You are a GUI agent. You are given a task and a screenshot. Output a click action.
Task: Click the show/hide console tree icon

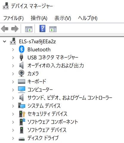click(29, 29)
